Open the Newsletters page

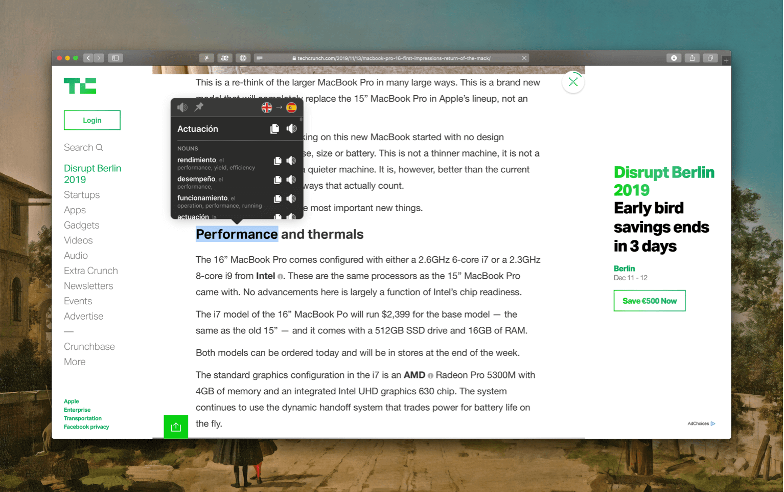[x=88, y=286]
